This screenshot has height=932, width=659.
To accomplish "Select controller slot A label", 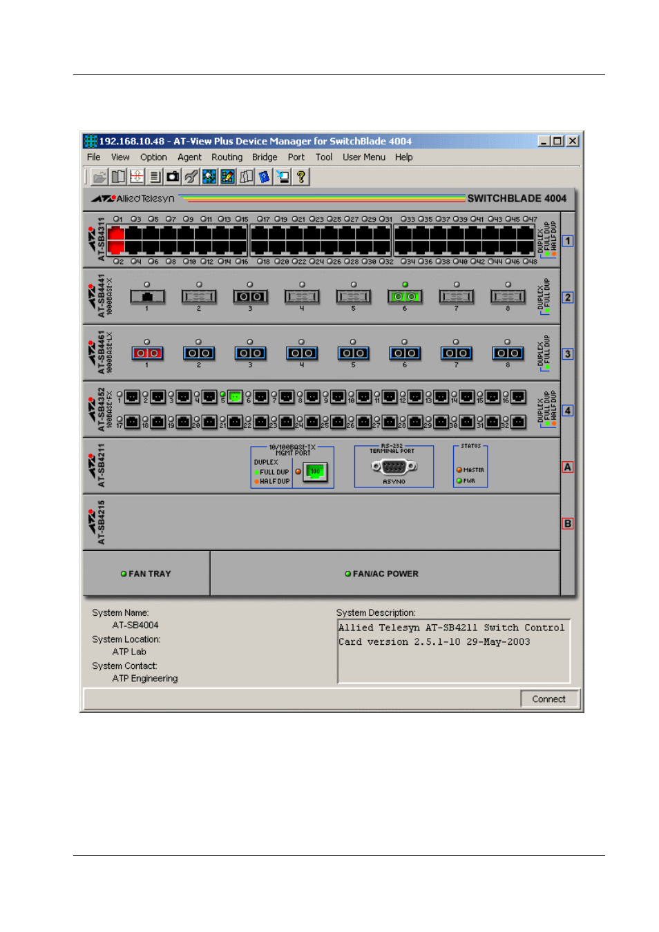I will [567, 467].
